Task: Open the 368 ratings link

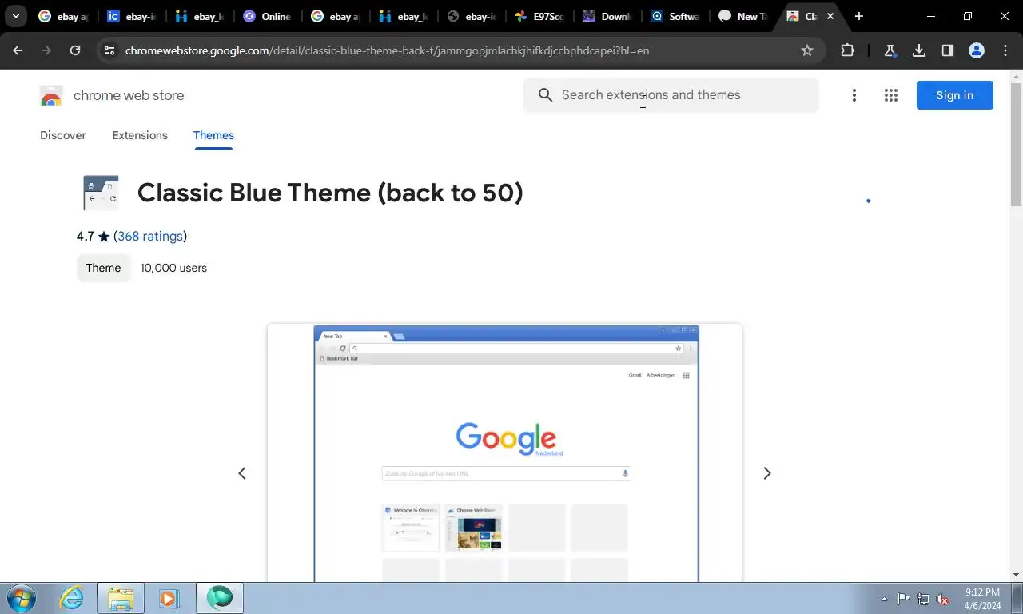Action: pos(150,236)
